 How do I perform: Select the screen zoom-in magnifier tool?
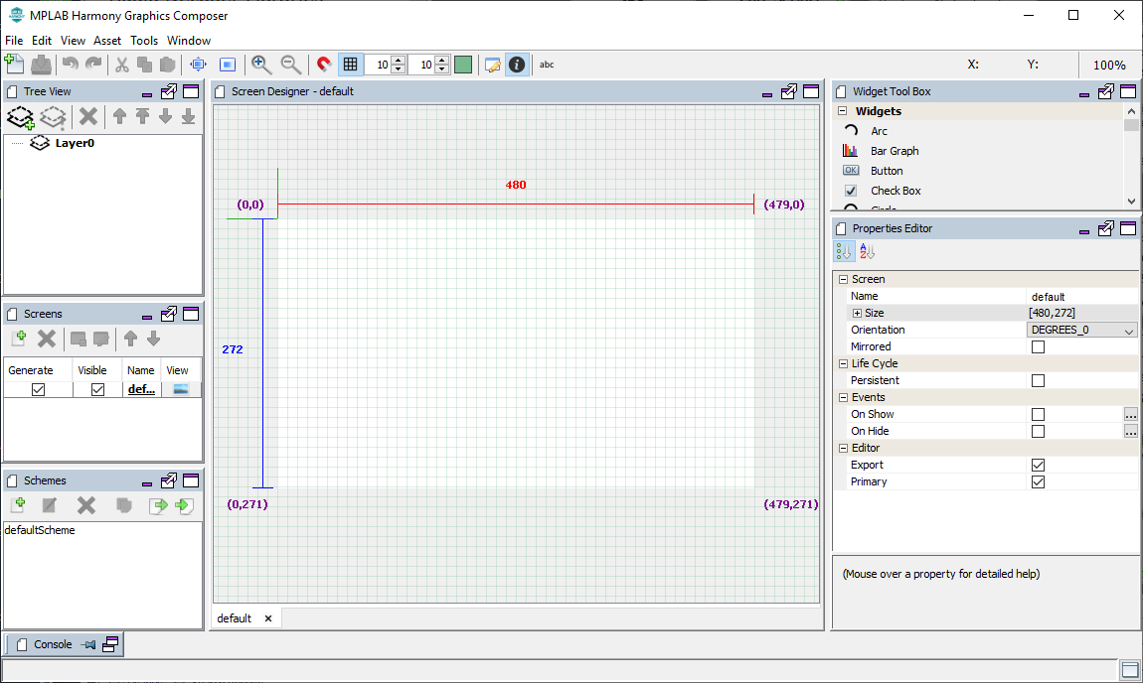[x=261, y=65]
